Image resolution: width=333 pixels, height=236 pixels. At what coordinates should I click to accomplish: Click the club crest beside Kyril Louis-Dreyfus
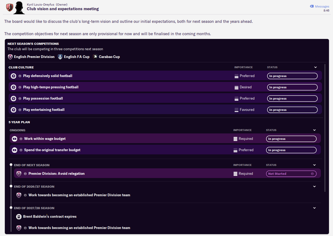(x=9, y=7)
